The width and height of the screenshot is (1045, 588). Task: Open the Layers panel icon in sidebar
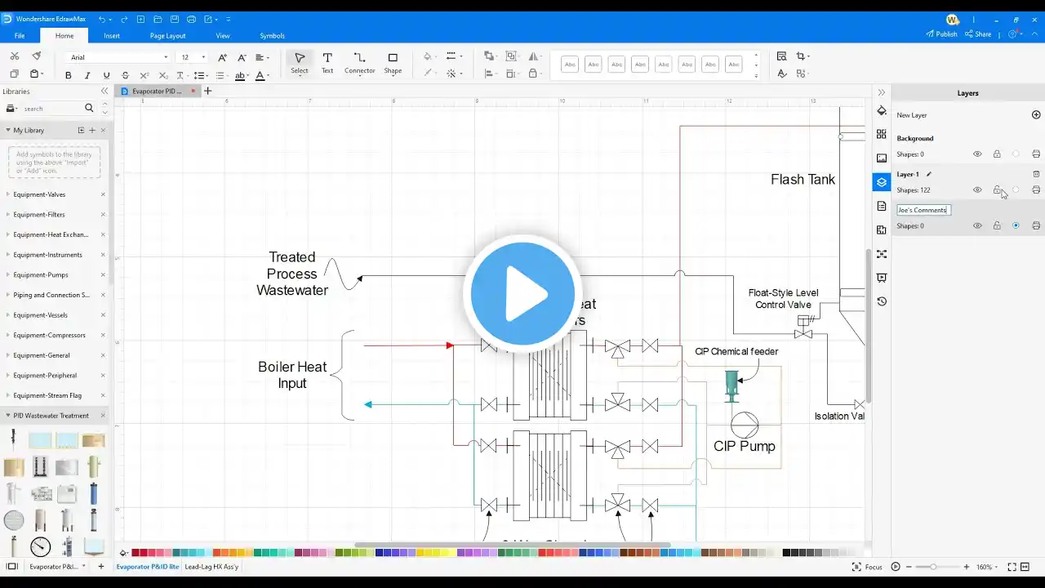[x=881, y=182]
